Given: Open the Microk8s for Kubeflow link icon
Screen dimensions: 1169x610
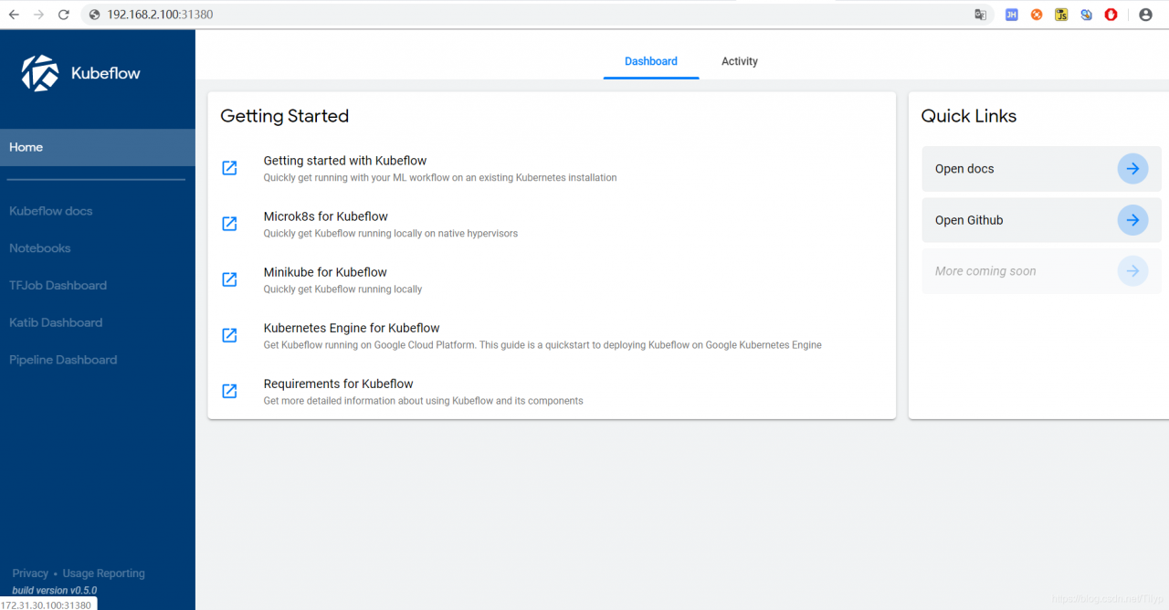Looking at the screenshot, I should click(x=230, y=224).
